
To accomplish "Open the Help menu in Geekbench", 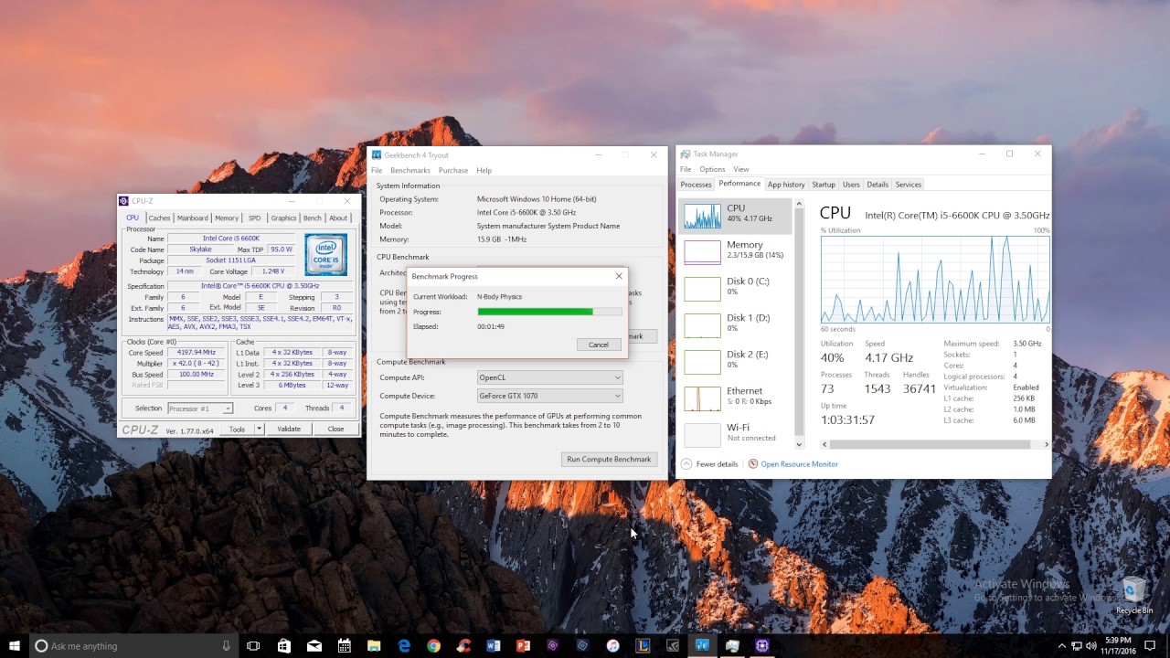I will click(484, 171).
